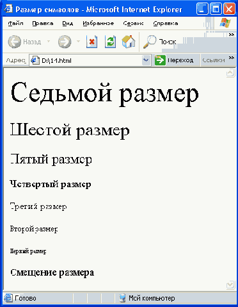Viewport: 238px width, 307px height.
Task: Open the Back button history dropdown arrow
Action: 49,41
